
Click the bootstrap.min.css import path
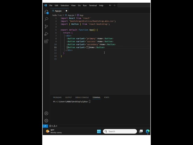click(92, 21)
